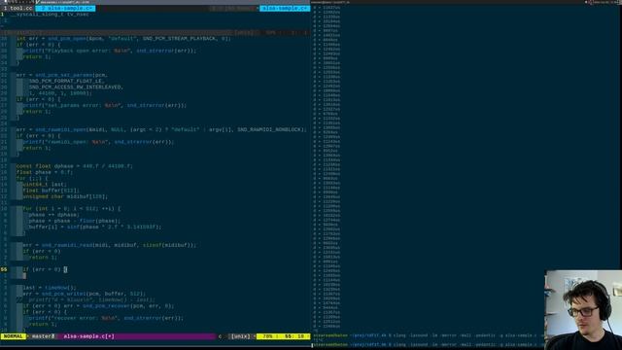Click the phase += dphase line
Image resolution: width=622 pixels, height=350 pixels.
coord(54,215)
